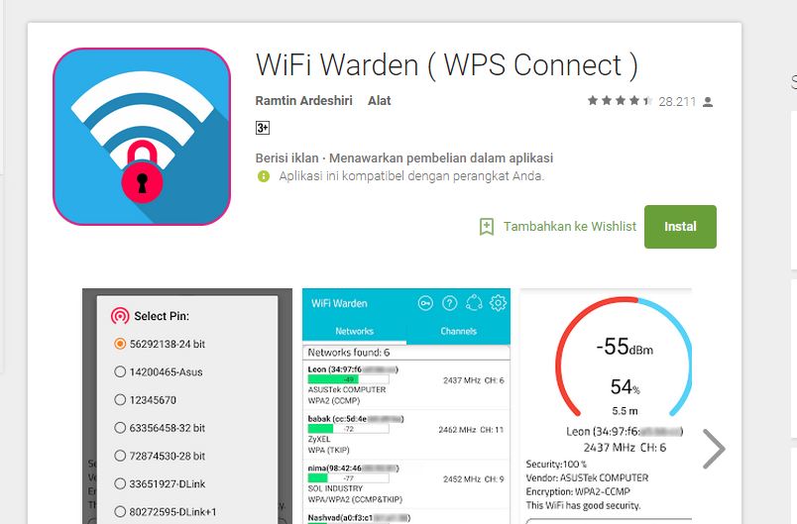Select the 14200465-Asus pin radio button
The image size is (797, 524).
coord(120,371)
